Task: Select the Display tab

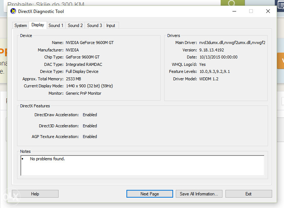Action: pyautogui.click(x=38, y=25)
